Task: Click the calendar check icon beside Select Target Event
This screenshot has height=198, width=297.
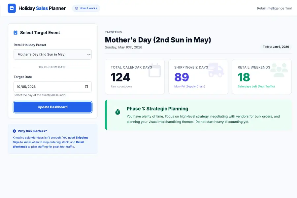Action: (16, 33)
